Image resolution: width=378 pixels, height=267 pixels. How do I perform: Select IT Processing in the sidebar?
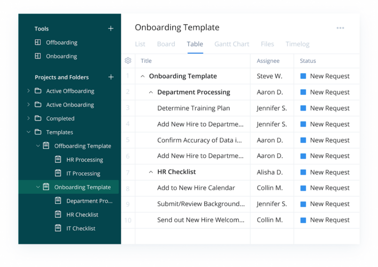pos(83,174)
